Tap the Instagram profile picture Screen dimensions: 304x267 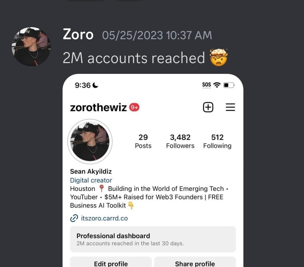click(90, 142)
